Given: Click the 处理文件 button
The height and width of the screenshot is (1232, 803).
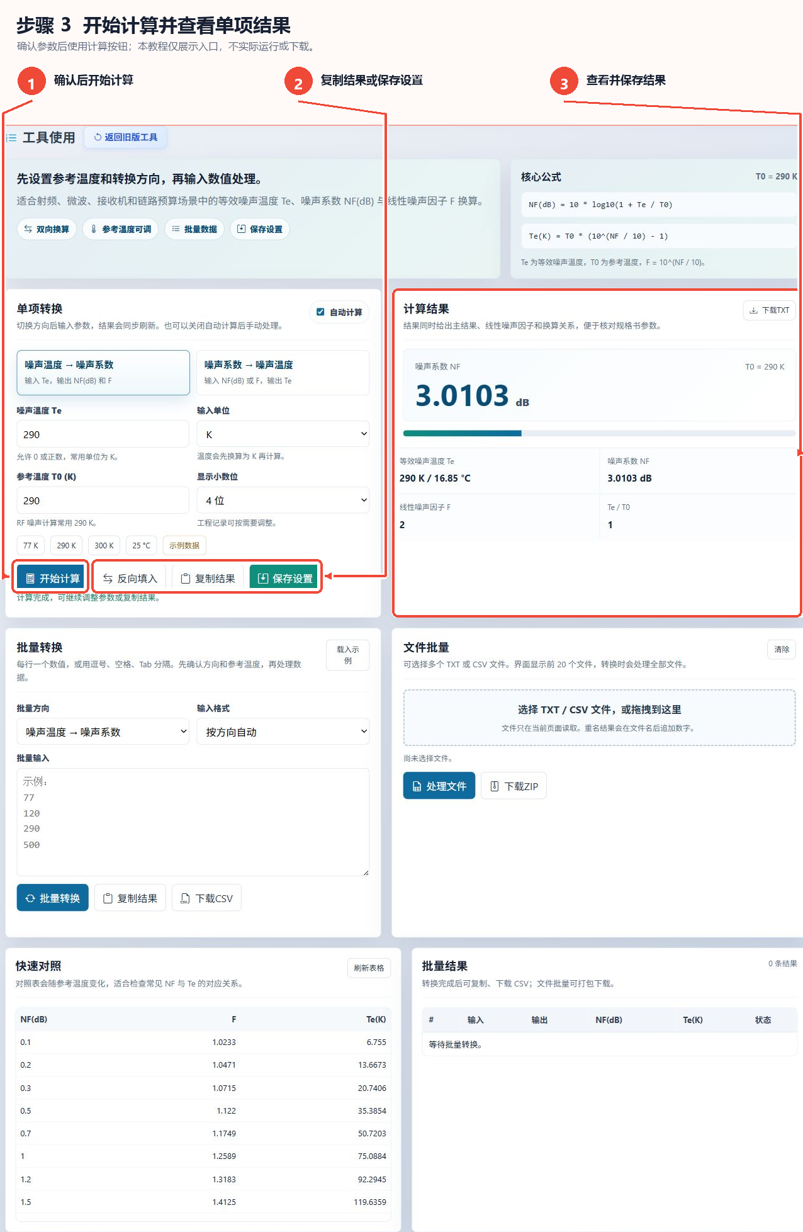Looking at the screenshot, I should click(439, 786).
